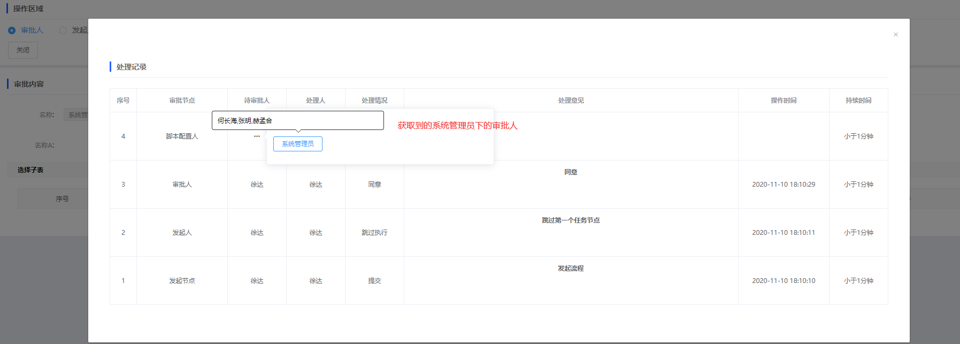
Task: Close the 处理记录 dialog with the X icon
Action: [x=895, y=35]
